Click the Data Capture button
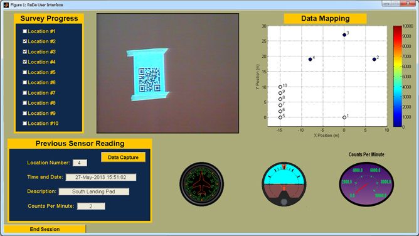This screenshot has height=236, width=419. 123,157
